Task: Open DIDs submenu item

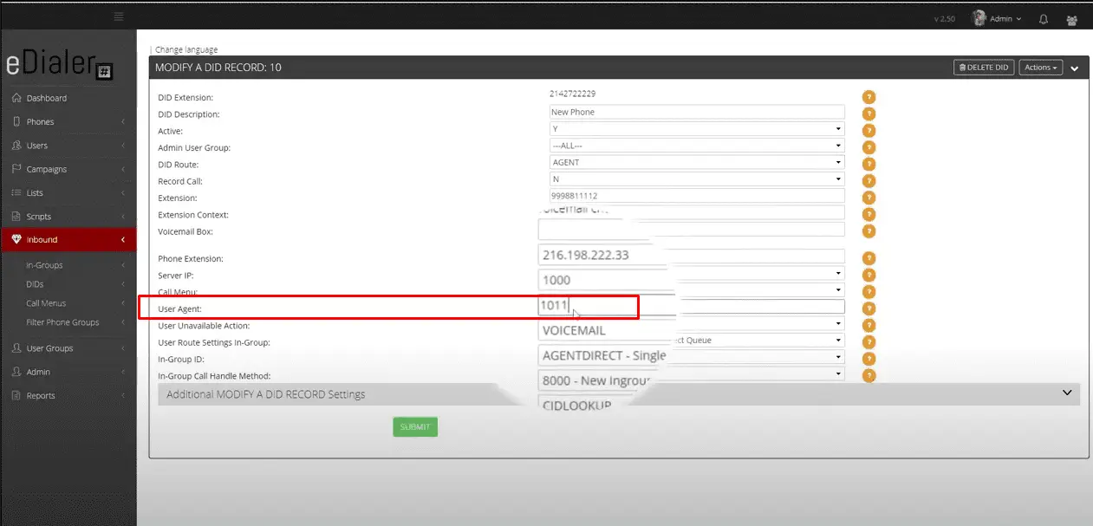Action: pyautogui.click(x=35, y=284)
